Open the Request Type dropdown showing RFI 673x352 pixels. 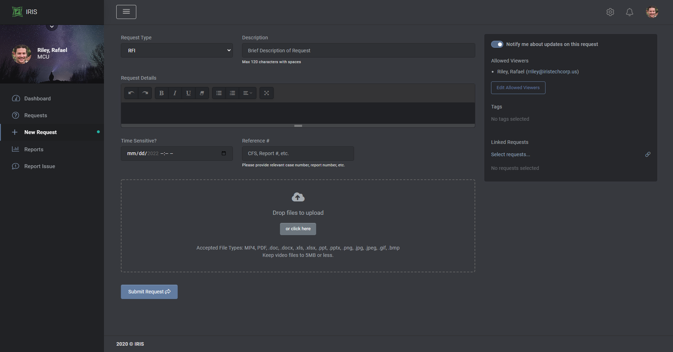tap(176, 50)
